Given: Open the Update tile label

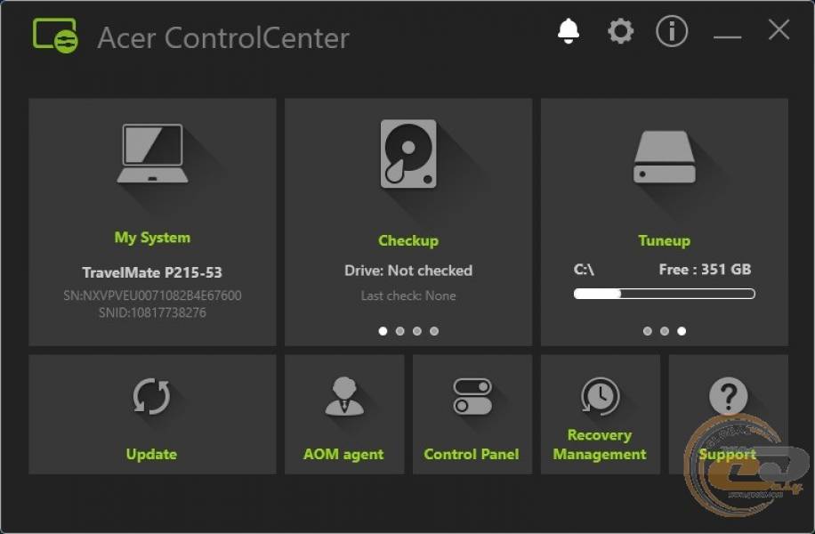Looking at the screenshot, I should tap(151, 454).
